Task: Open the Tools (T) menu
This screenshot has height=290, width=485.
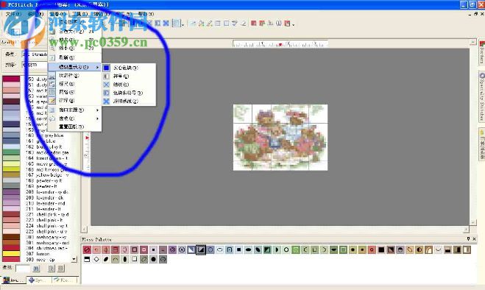Action: click(79, 14)
